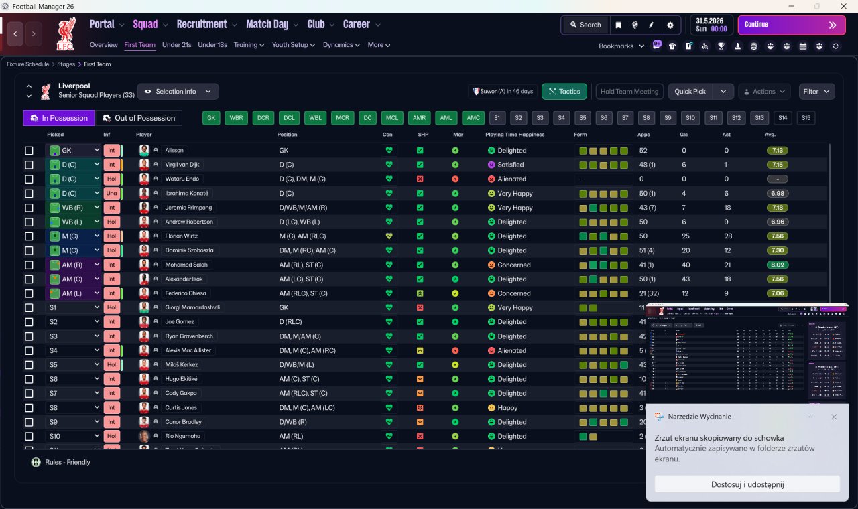The height and width of the screenshot is (509, 858).
Task: Tick the checkbox for Wataru Endo
Action: [29, 179]
